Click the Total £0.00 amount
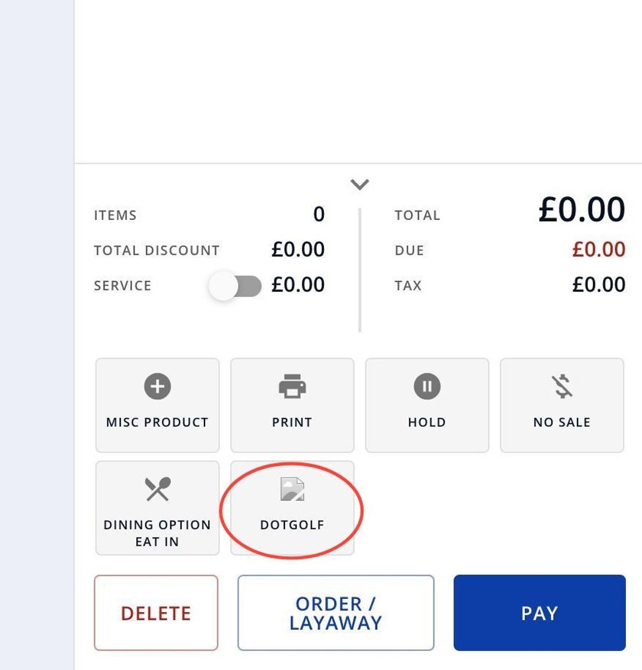Image resolution: width=642 pixels, height=670 pixels. coord(582,209)
